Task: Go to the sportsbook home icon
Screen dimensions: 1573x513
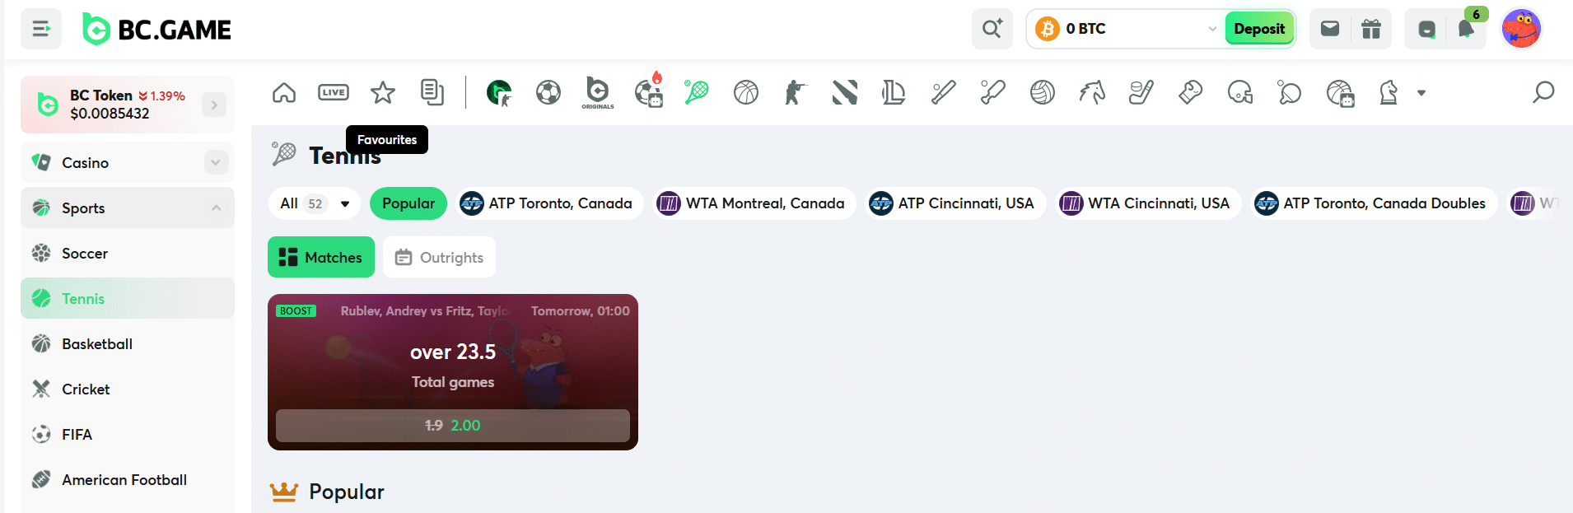Action: 284,92
